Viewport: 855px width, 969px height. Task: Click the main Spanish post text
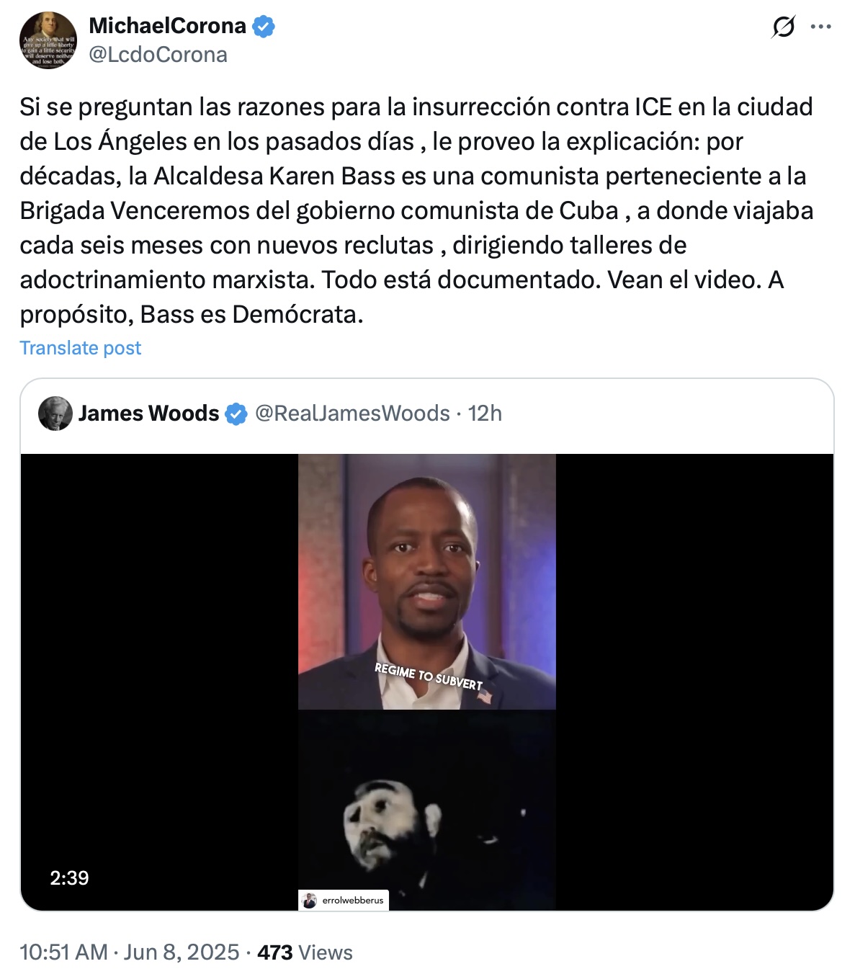416,210
